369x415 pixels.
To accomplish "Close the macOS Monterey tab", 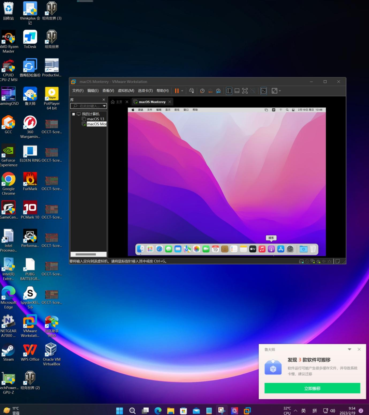I will [x=169, y=102].
